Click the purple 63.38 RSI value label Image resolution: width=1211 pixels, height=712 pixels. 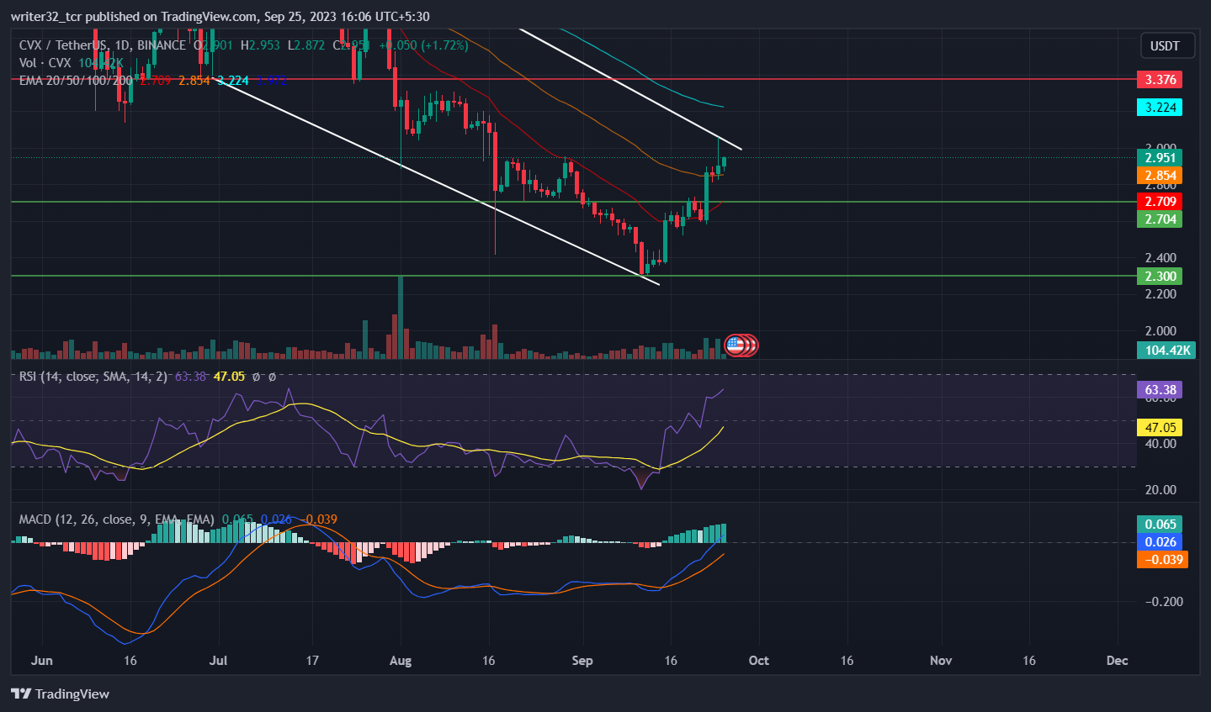1160,390
